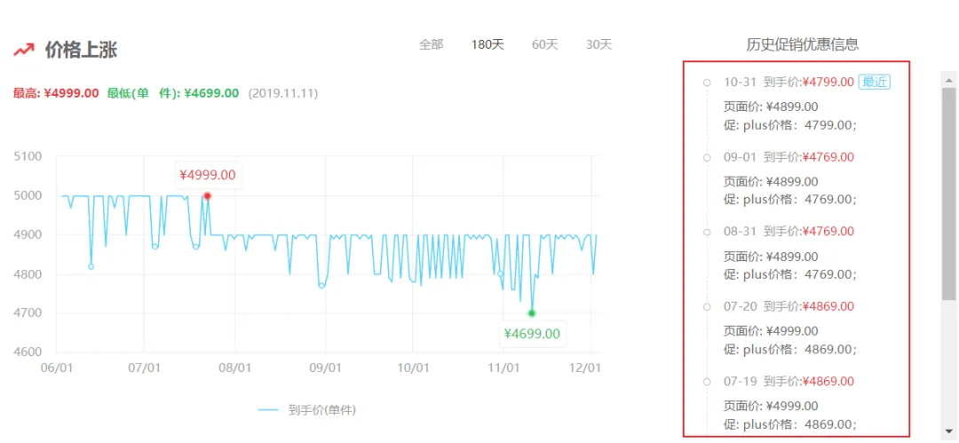Click the 10-31 promotion entry price ¥4799.00
This screenshot has width=959, height=443.
tap(828, 82)
